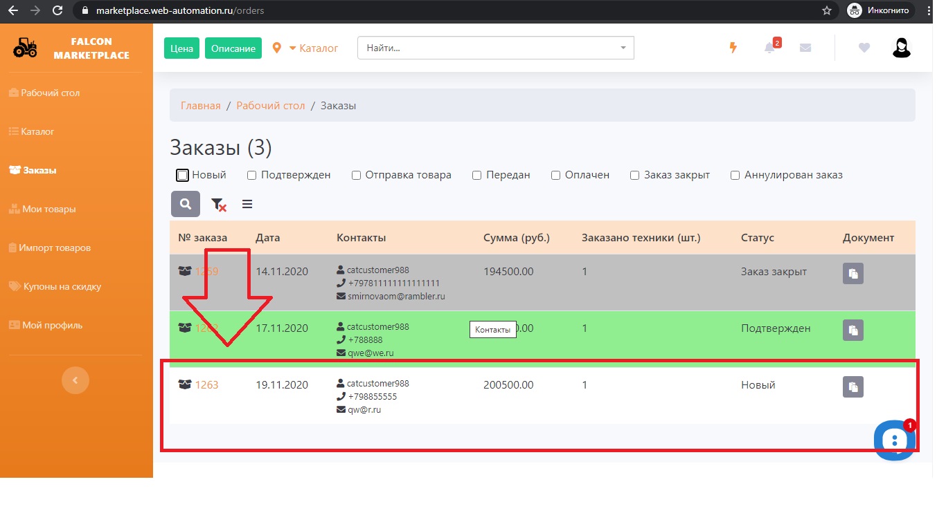946x531 pixels.
Task: Click document copy icon for order 1263
Action: (853, 387)
